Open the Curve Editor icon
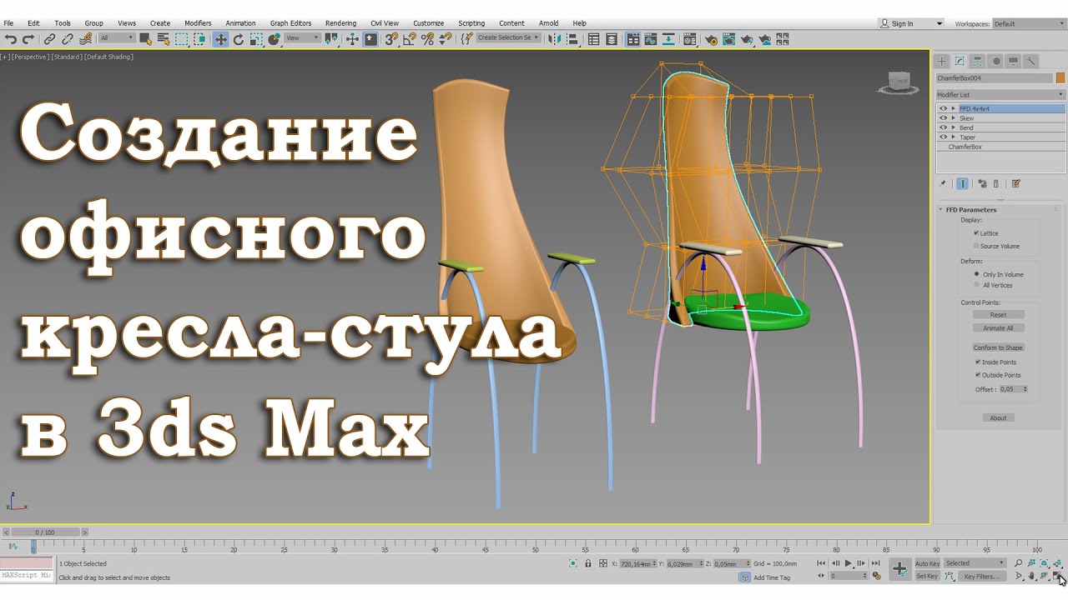1068x600 pixels. pyautogui.click(x=652, y=38)
